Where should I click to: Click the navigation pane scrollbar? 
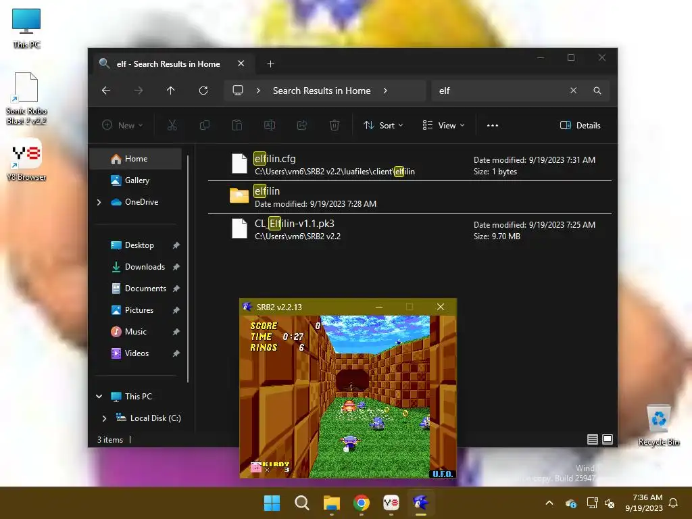188,269
